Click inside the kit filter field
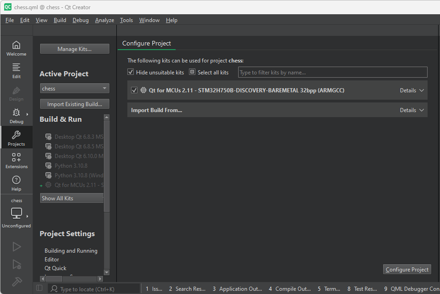The width and height of the screenshot is (440, 294). (332, 72)
